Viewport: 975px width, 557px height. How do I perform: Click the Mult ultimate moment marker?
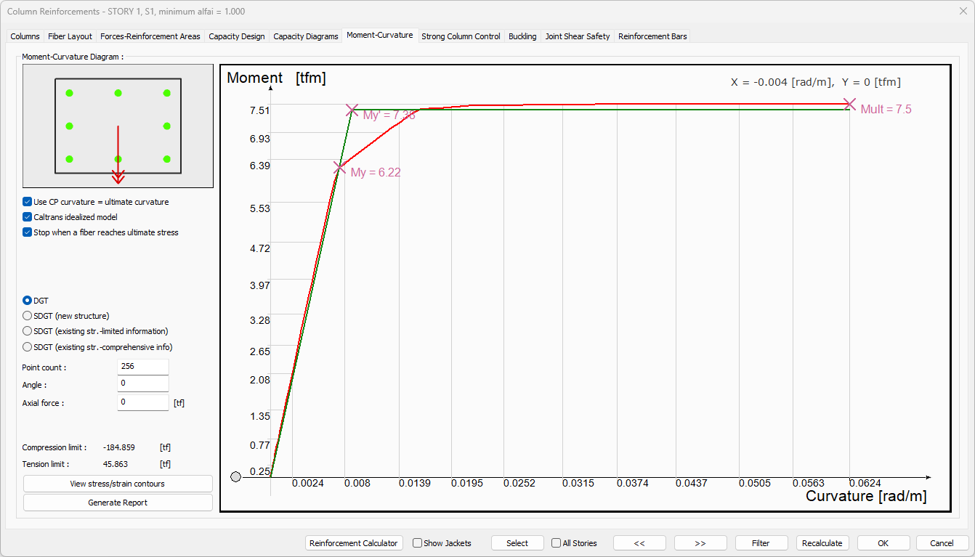tap(849, 105)
